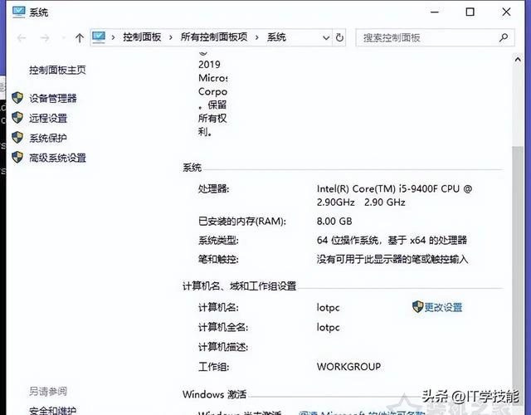Click the Forward navigation arrow

point(45,37)
